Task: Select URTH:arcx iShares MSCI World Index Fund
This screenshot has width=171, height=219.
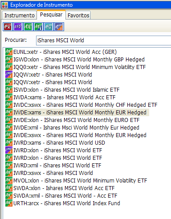Action: click(x=67, y=203)
